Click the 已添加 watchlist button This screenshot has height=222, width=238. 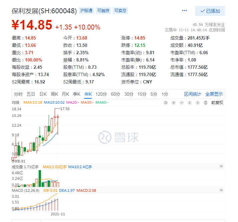tap(210, 11)
